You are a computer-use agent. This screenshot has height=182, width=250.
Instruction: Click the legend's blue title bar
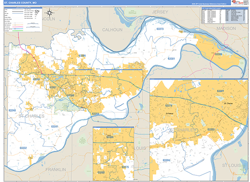(23, 8)
